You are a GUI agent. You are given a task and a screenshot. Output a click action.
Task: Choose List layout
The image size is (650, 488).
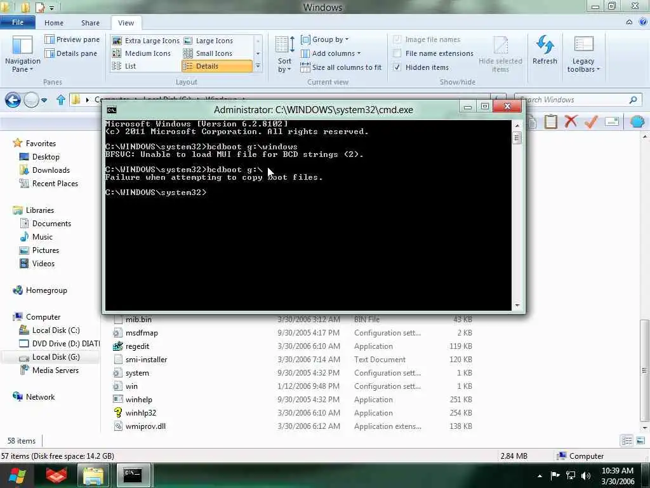click(124, 66)
